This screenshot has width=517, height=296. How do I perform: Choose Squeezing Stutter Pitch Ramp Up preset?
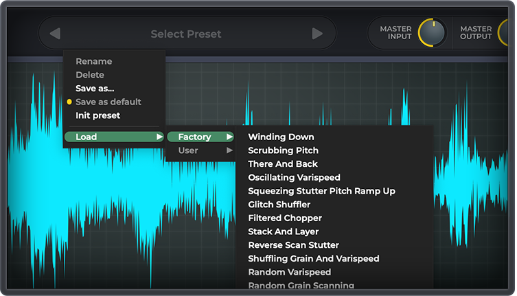pyautogui.click(x=321, y=191)
